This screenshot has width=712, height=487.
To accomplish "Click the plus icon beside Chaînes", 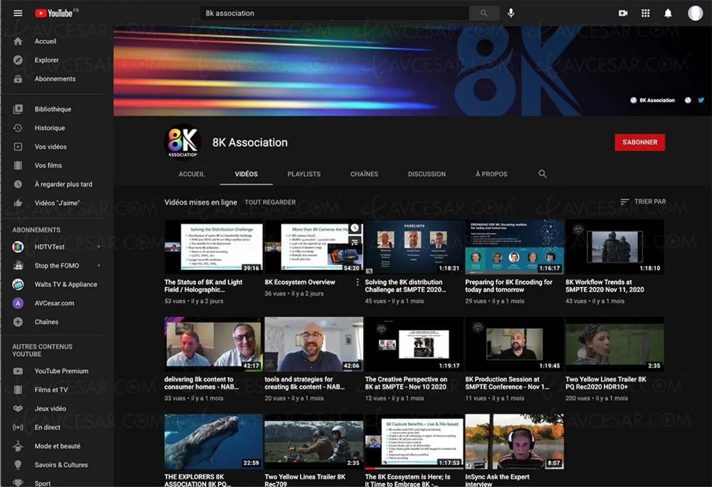I will (18, 322).
